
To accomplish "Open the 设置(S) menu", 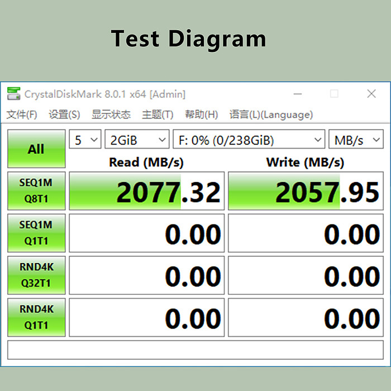I will pyautogui.click(x=64, y=115).
